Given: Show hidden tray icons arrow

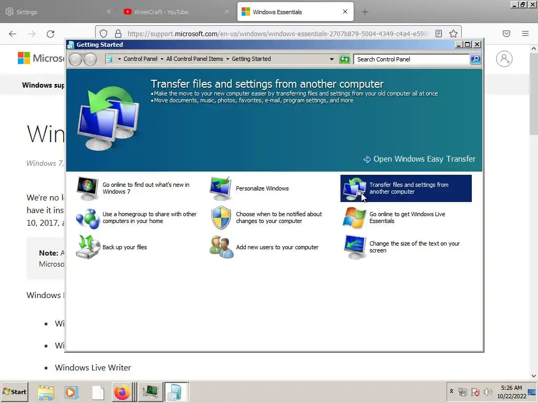Looking at the screenshot, I should pos(451,391).
